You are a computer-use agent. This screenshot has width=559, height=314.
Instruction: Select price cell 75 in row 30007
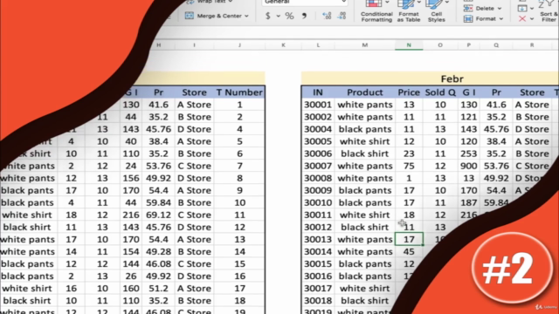tap(409, 166)
